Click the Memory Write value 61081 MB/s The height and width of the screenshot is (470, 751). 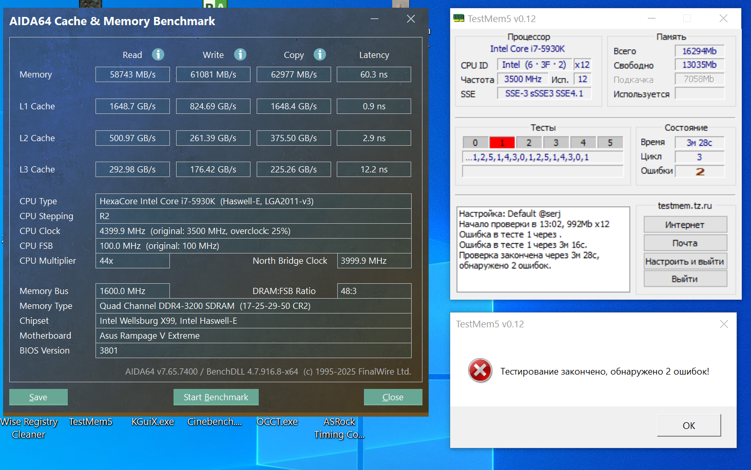(213, 74)
